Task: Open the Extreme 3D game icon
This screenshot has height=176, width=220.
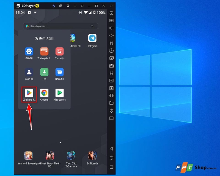Action: (73, 38)
